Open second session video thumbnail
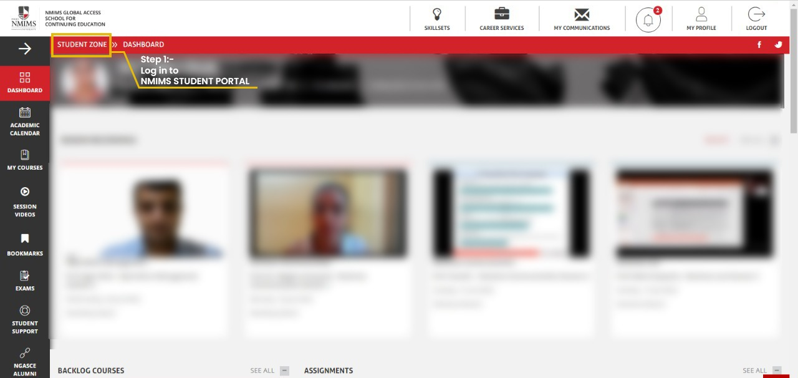798x378 pixels. pos(327,213)
